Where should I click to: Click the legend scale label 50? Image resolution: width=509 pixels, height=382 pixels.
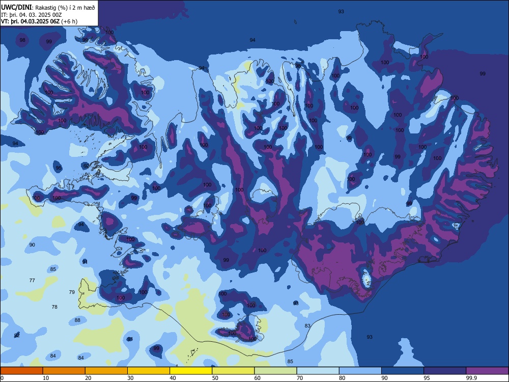click(215, 378)
